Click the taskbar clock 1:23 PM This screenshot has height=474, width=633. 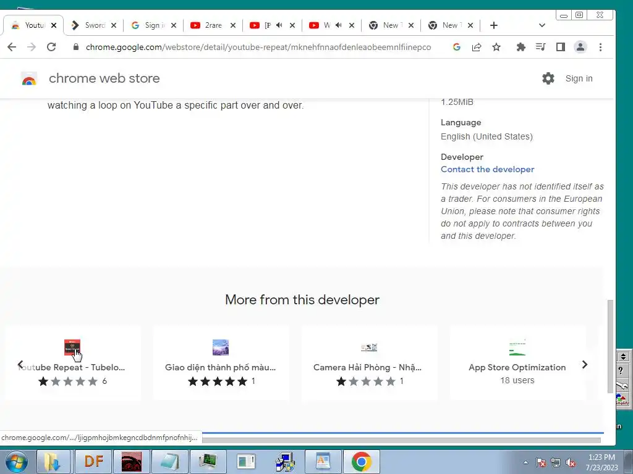tap(601, 457)
